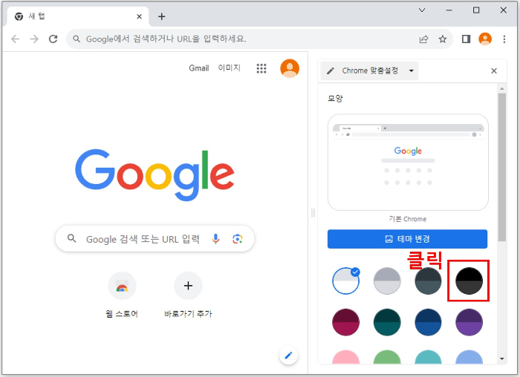Click the browser forward arrow
This screenshot has width=520, height=377.
click(x=34, y=39)
